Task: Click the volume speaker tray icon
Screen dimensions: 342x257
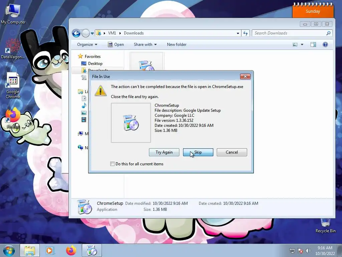Action: point(308,251)
